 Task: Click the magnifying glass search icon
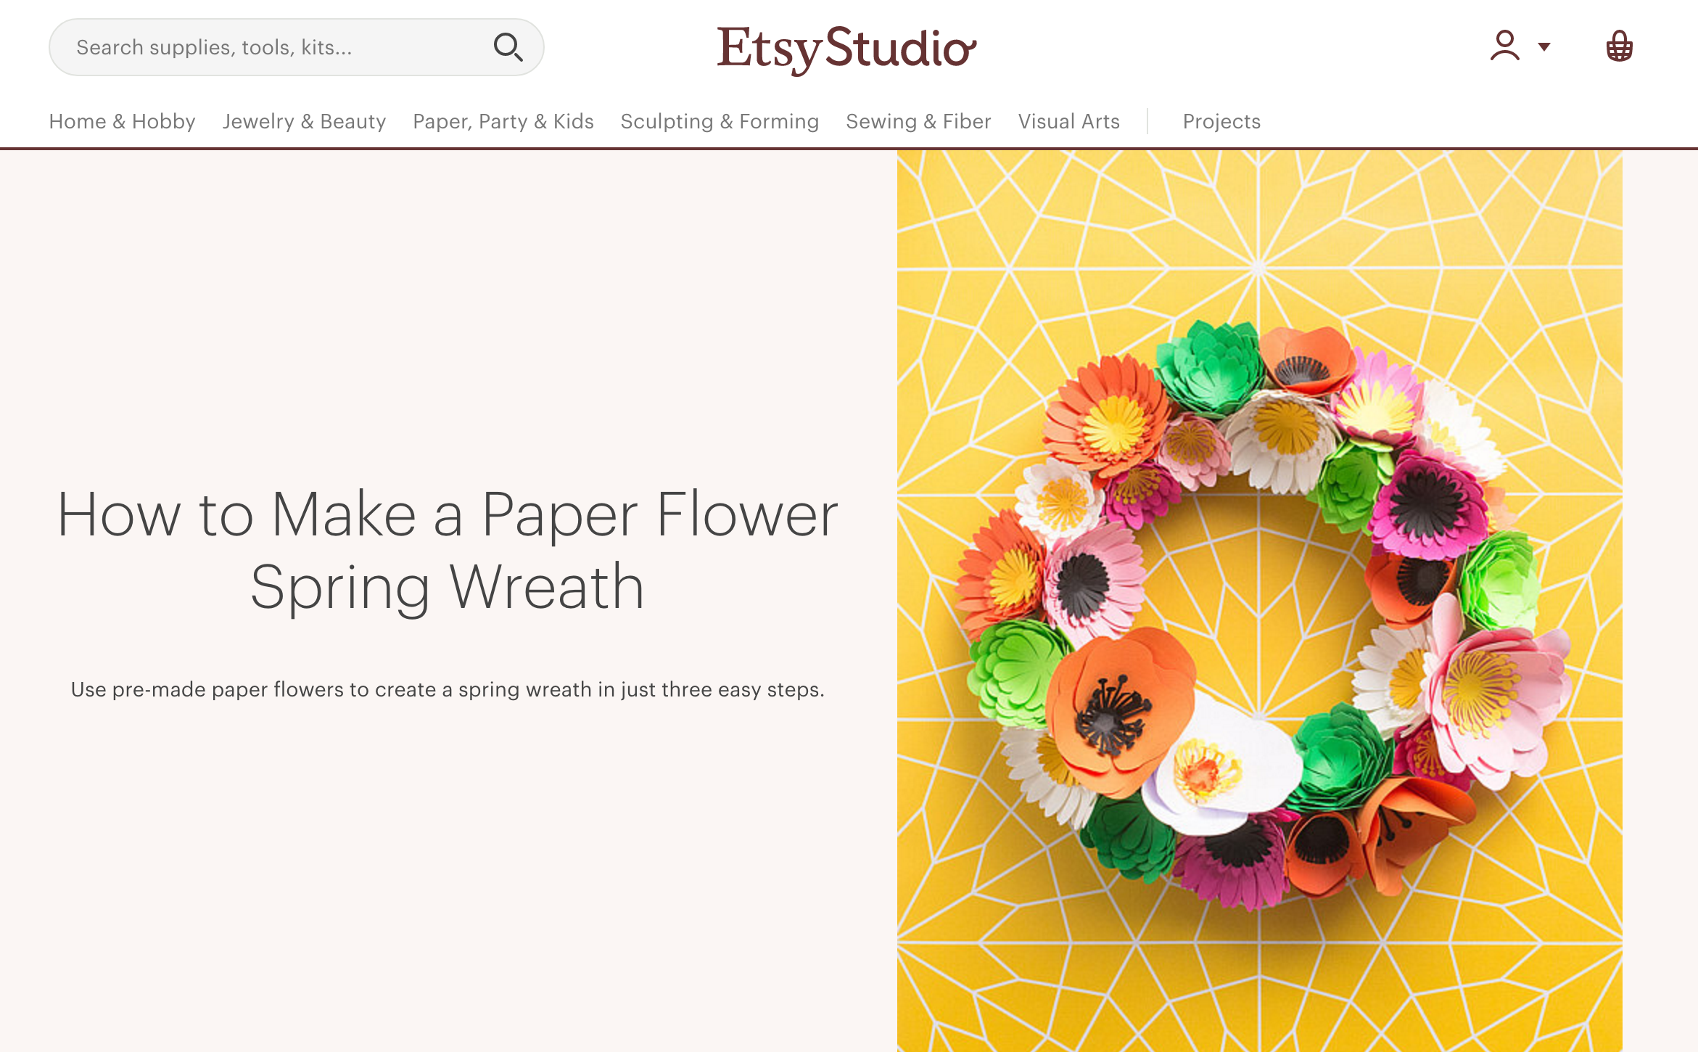point(508,47)
